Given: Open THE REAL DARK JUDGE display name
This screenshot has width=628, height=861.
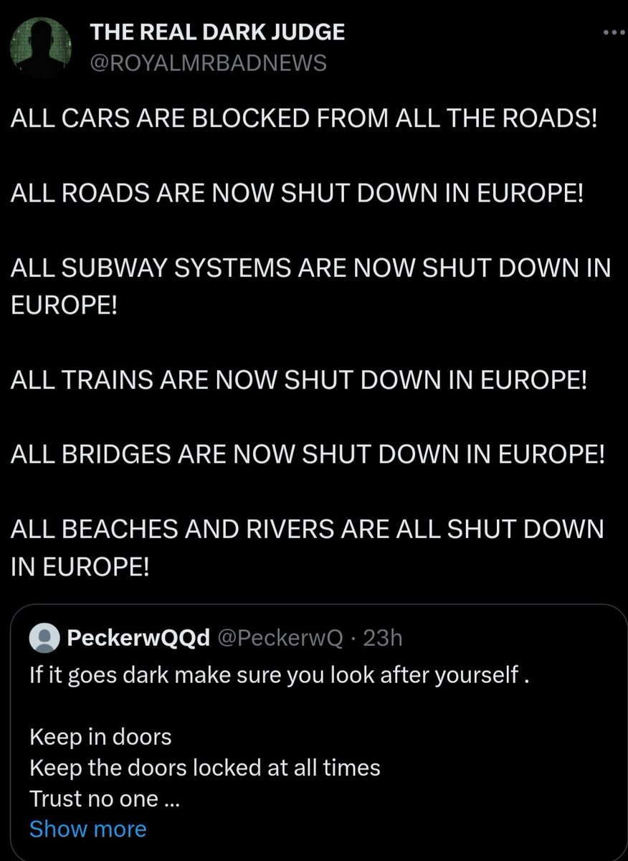Looking at the screenshot, I should (x=217, y=32).
